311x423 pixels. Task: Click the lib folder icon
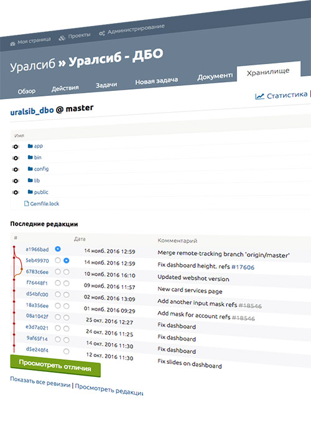coord(30,180)
